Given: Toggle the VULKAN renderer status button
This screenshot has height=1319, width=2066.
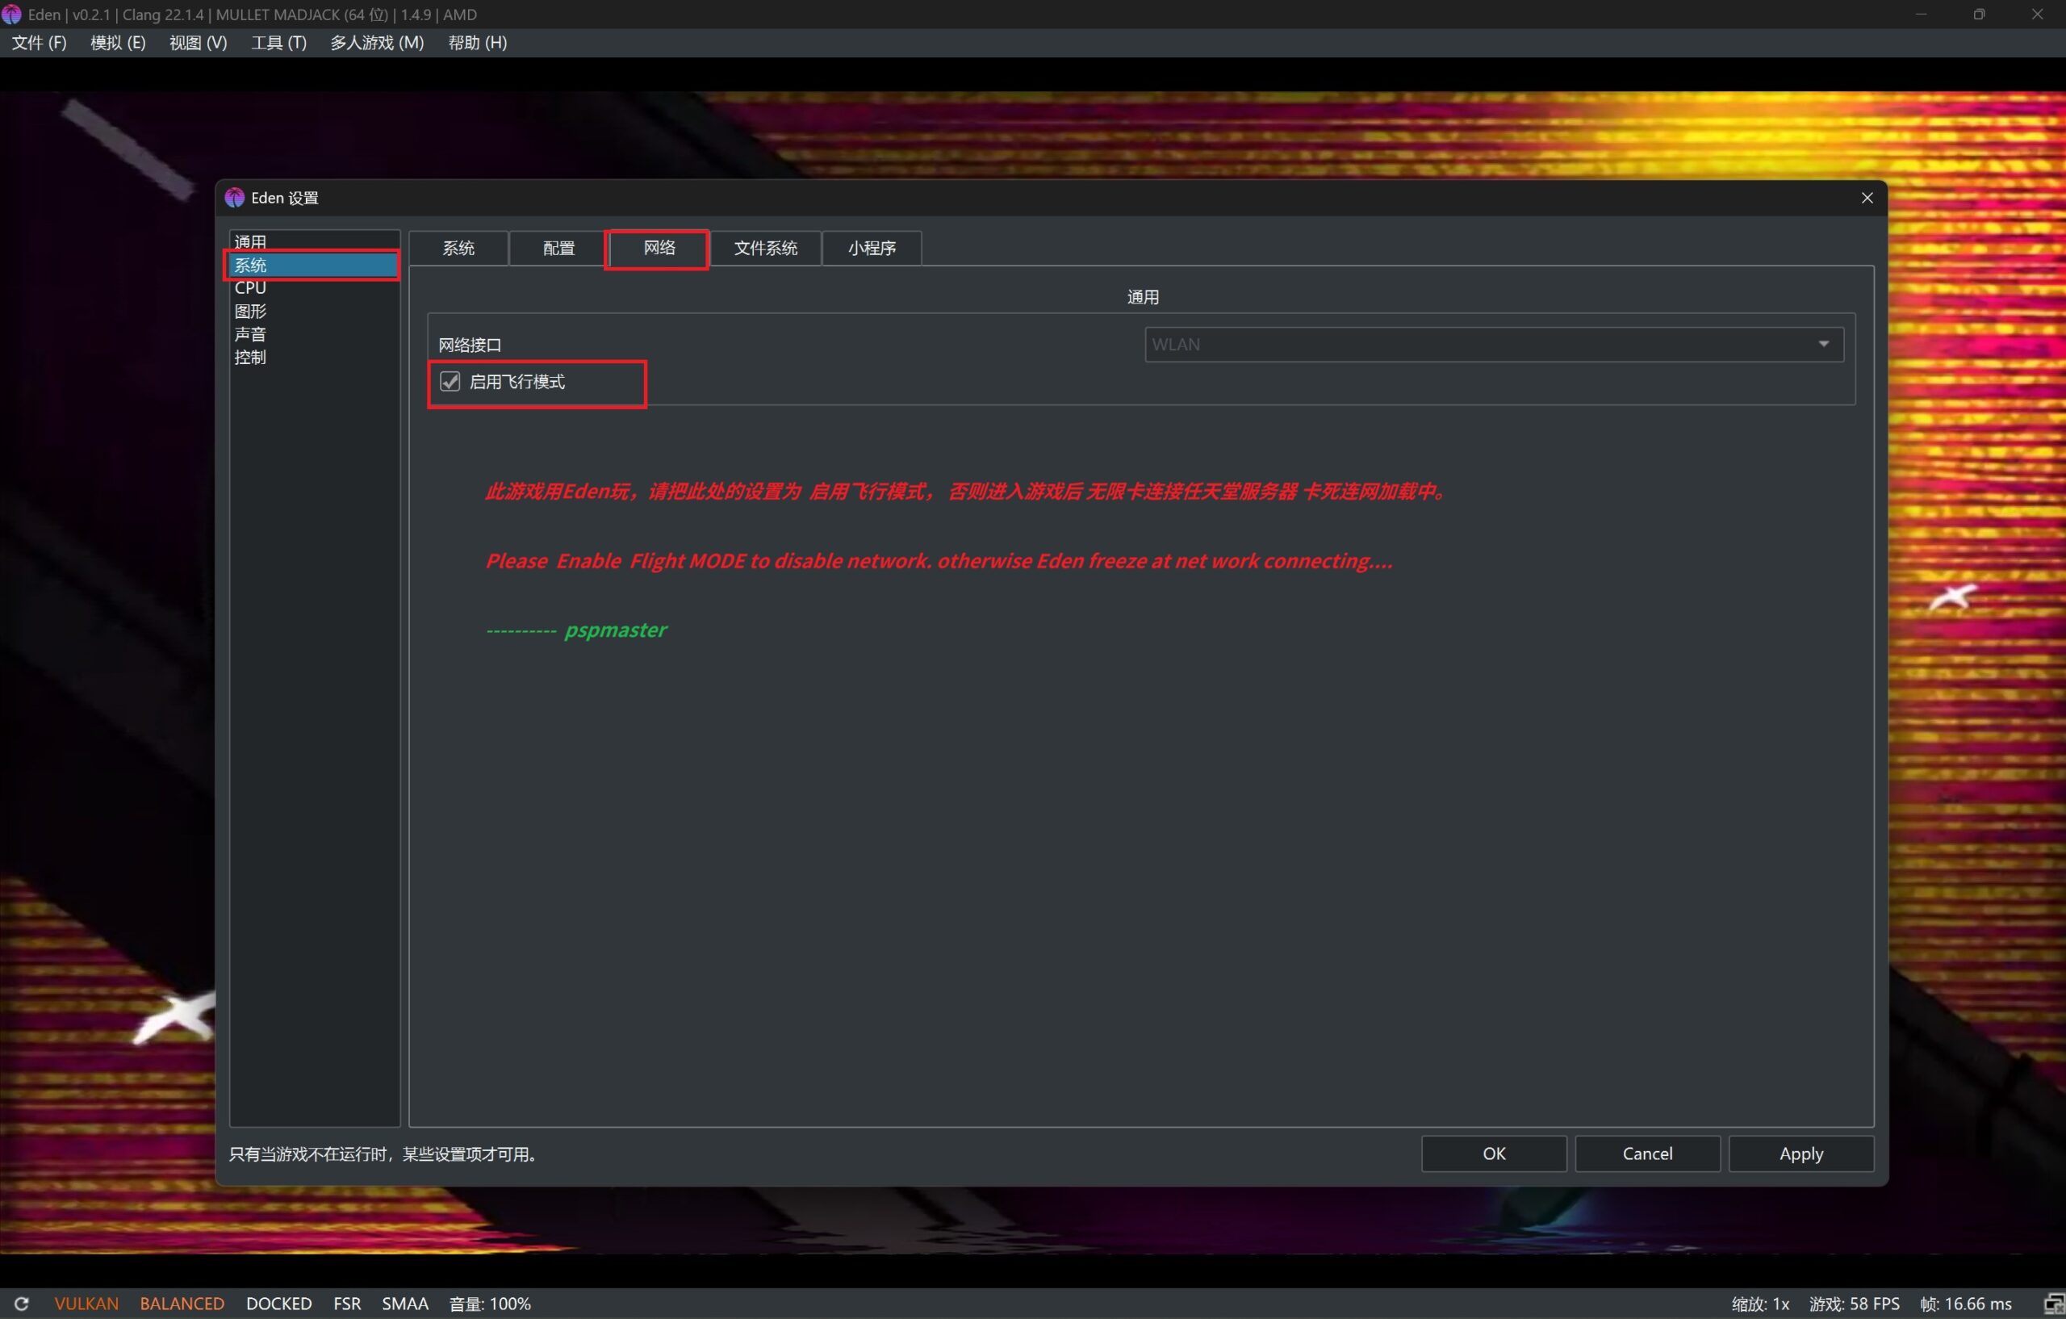Looking at the screenshot, I should point(86,1304).
